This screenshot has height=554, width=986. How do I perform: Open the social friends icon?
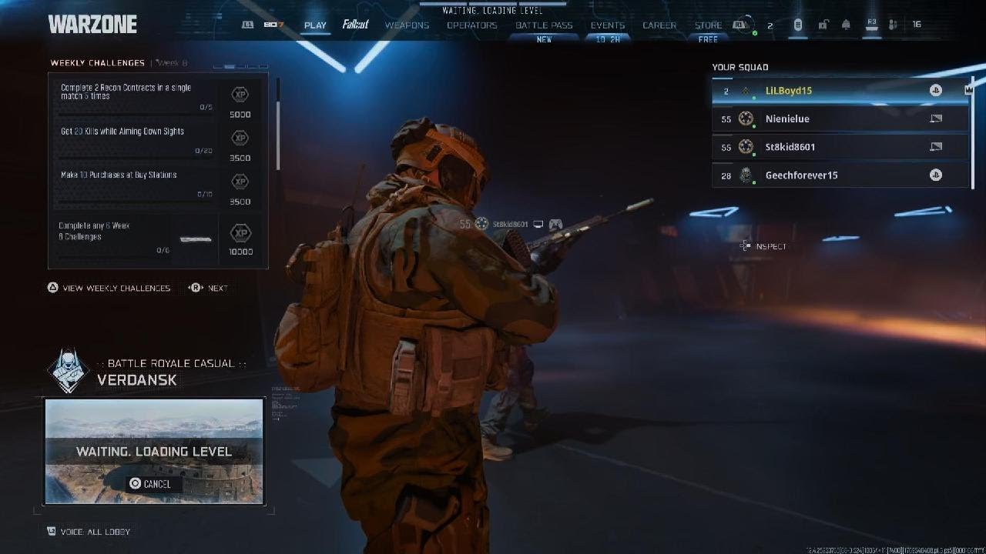893,25
